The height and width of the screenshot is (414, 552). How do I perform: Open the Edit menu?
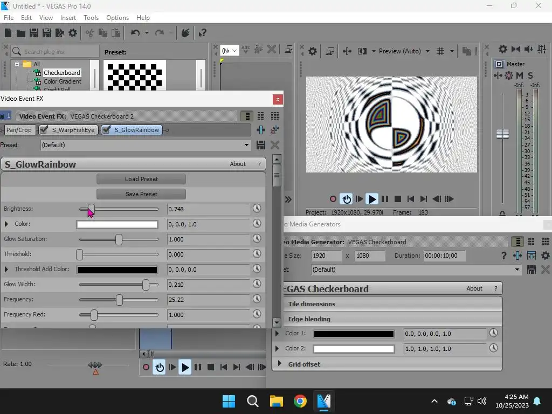click(26, 18)
